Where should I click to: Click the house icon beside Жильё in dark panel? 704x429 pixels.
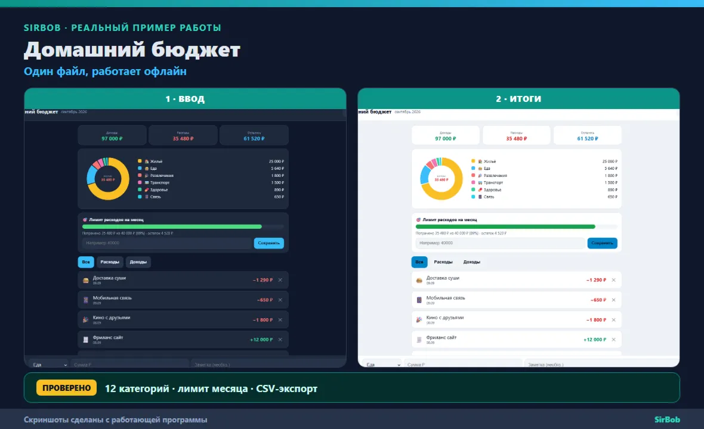point(146,161)
